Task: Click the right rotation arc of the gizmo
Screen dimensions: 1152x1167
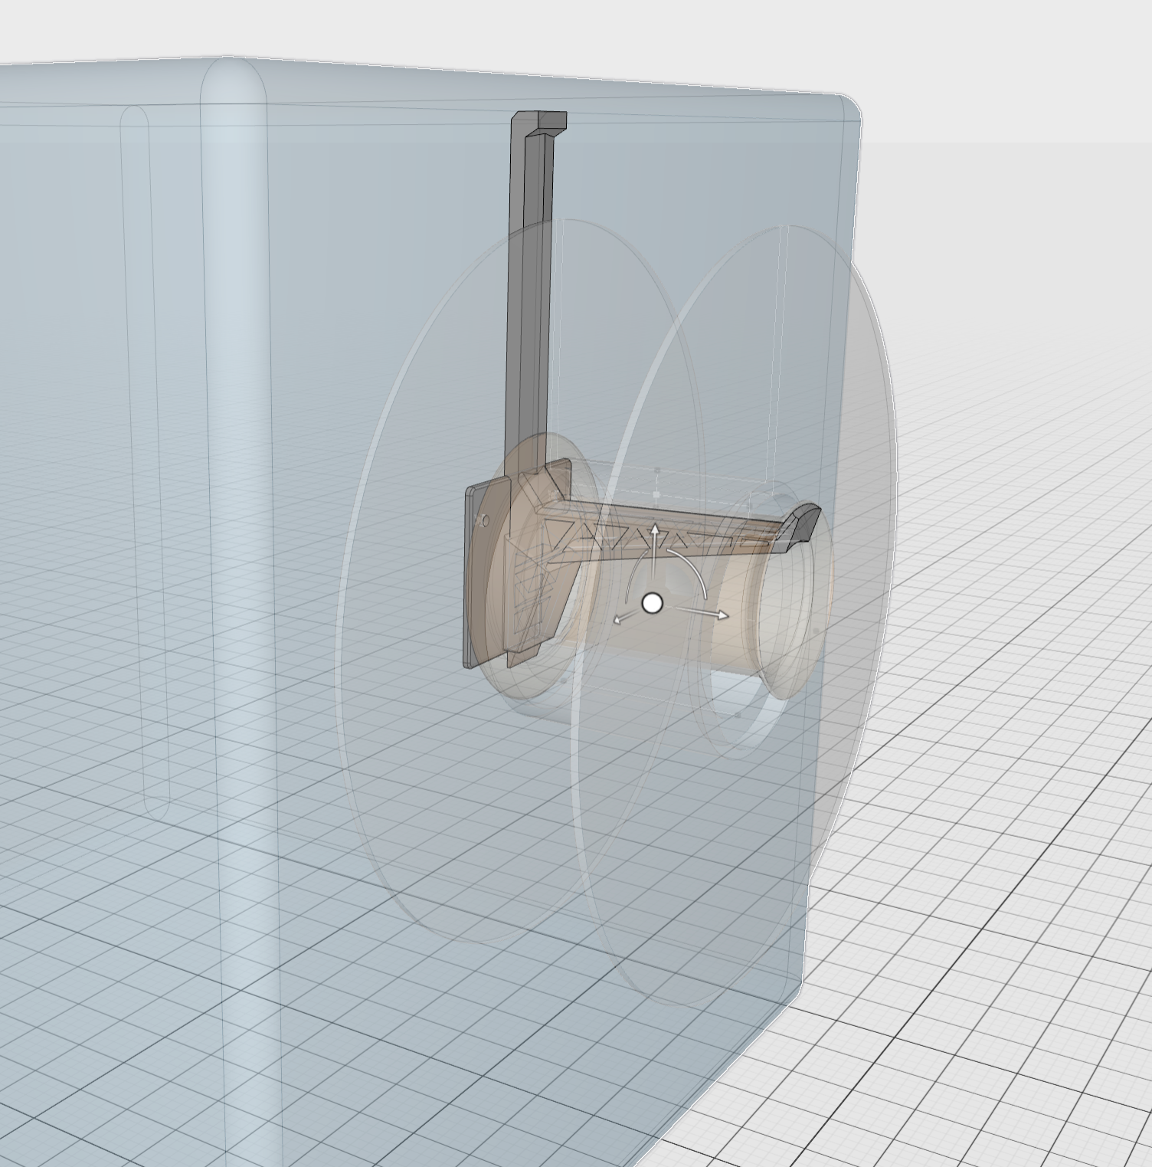Action: pos(692,570)
